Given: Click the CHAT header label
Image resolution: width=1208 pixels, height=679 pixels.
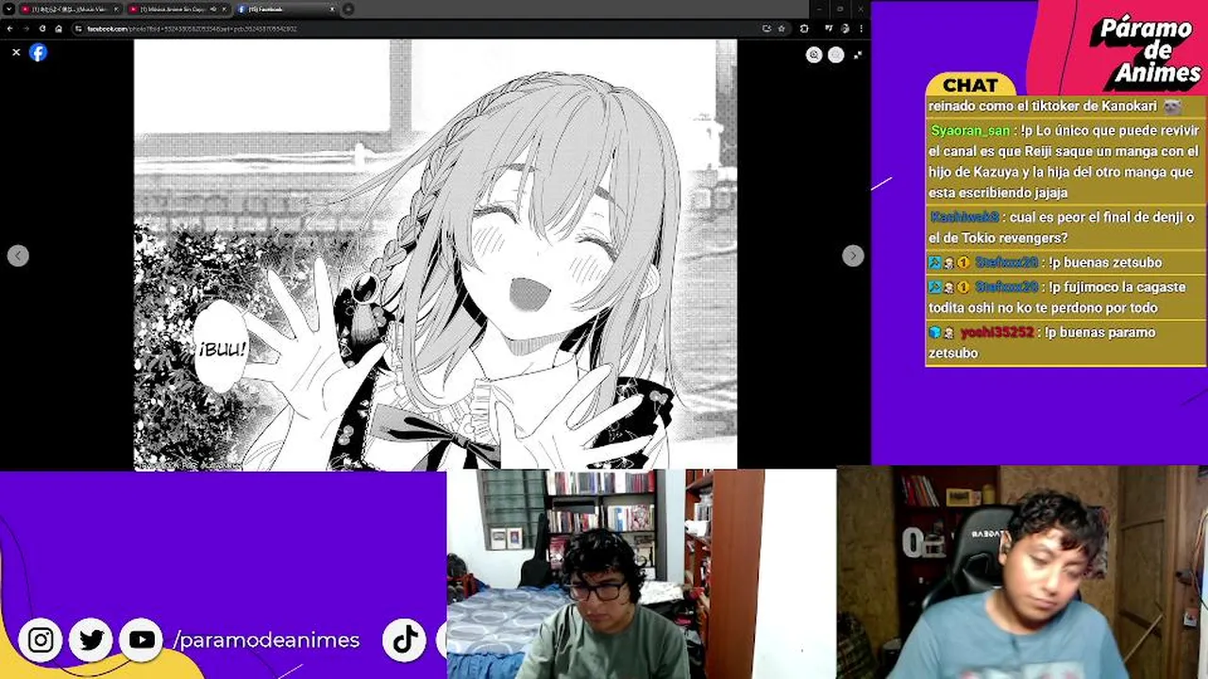Looking at the screenshot, I should pos(970,85).
